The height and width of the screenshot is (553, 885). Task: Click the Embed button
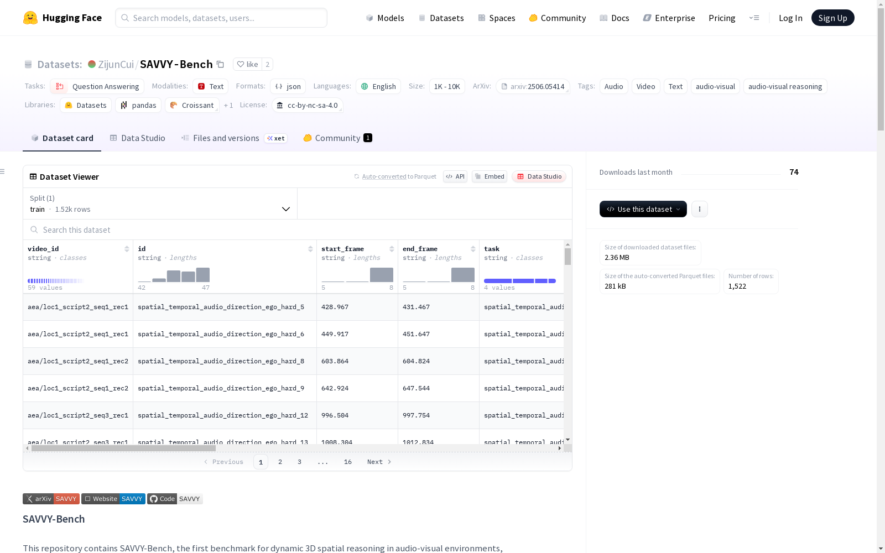click(x=490, y=176)
